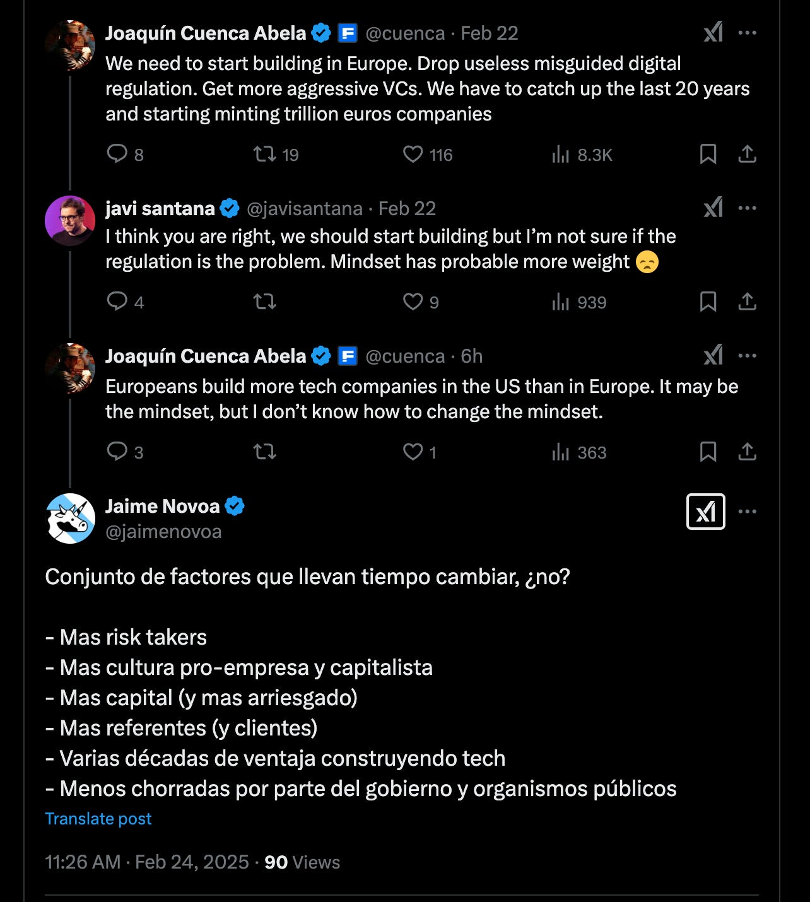Screen dimensions: 810x902
Task: Click the boxed Grok button on Jaime's post
Action: (x=705, y=512)
